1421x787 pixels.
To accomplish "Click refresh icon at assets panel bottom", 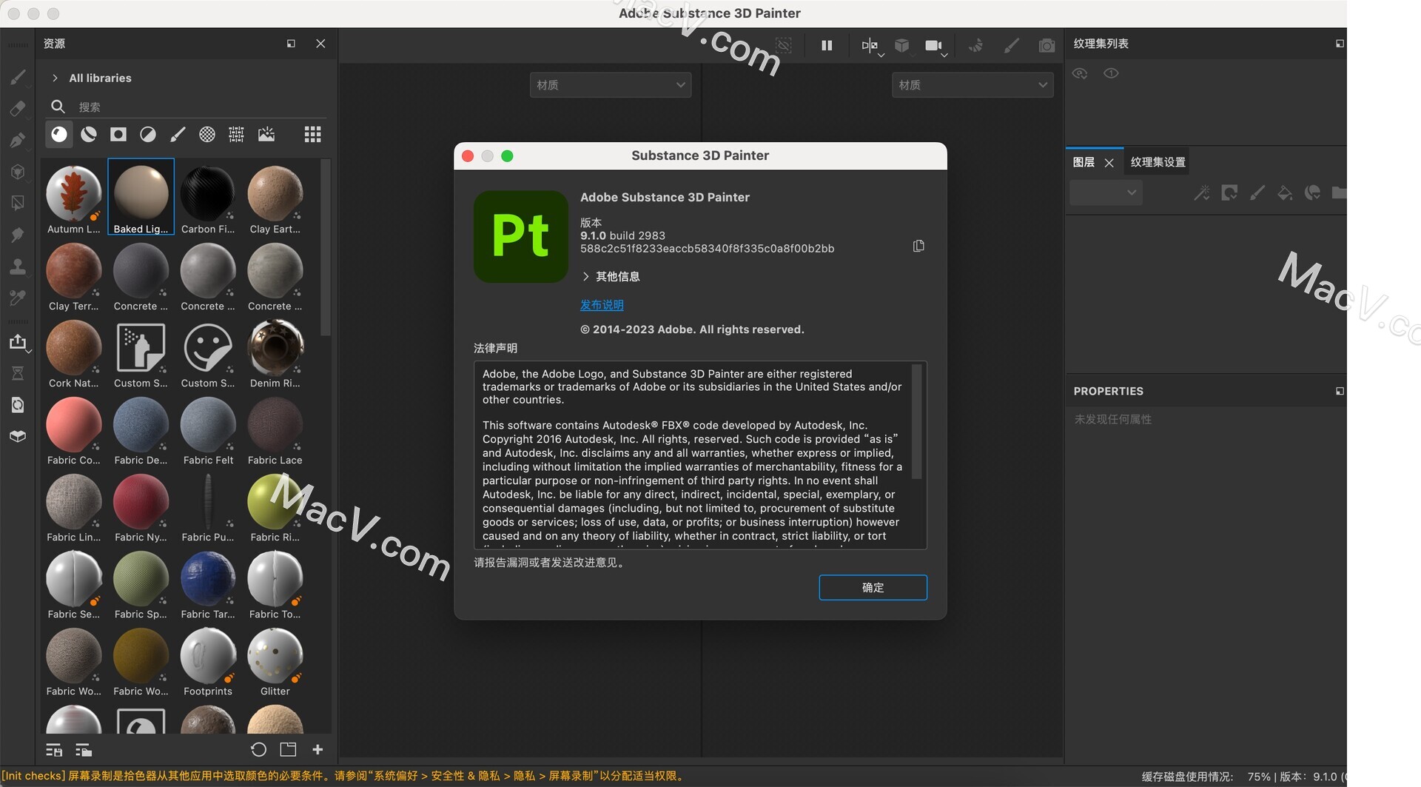I will click(x=258, y=749).
